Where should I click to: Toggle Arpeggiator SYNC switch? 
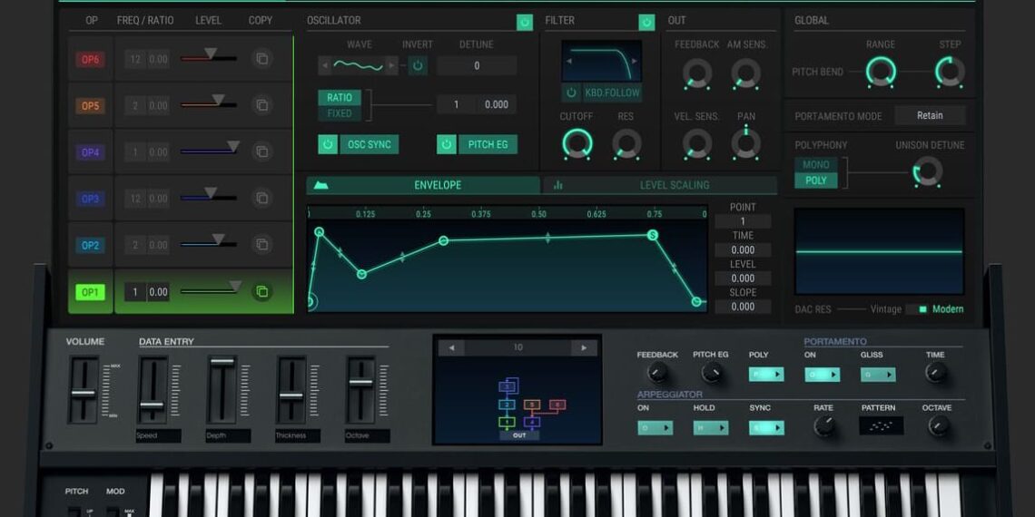point(766,428)
